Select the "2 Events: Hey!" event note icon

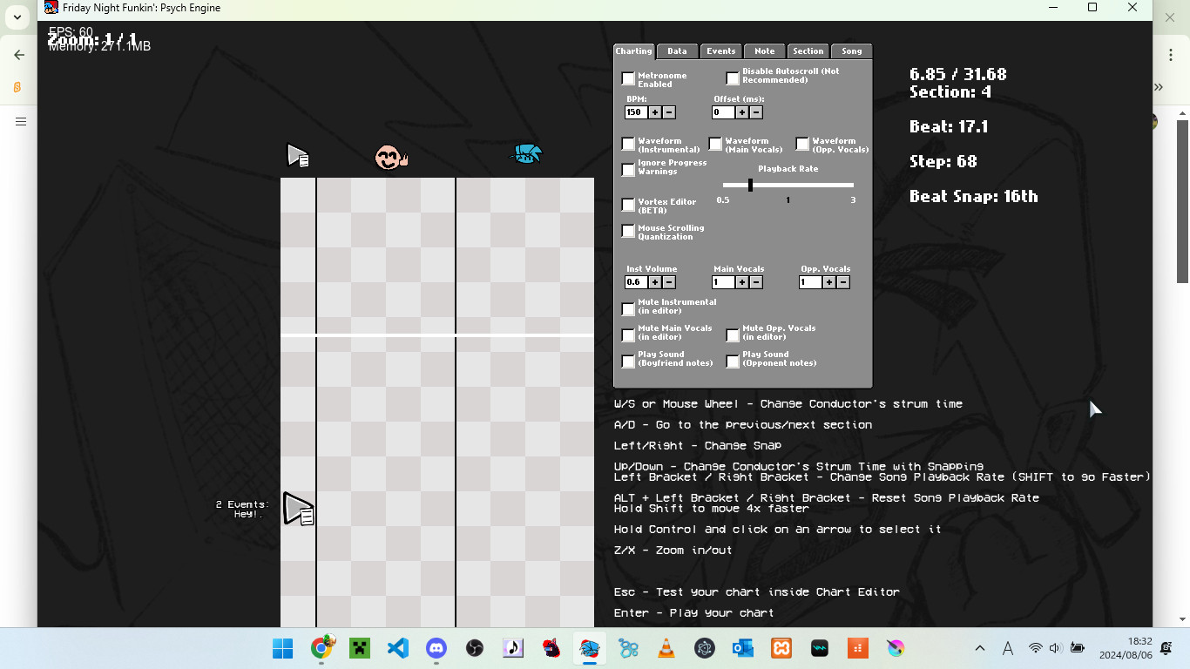click(x=299, y=509)
